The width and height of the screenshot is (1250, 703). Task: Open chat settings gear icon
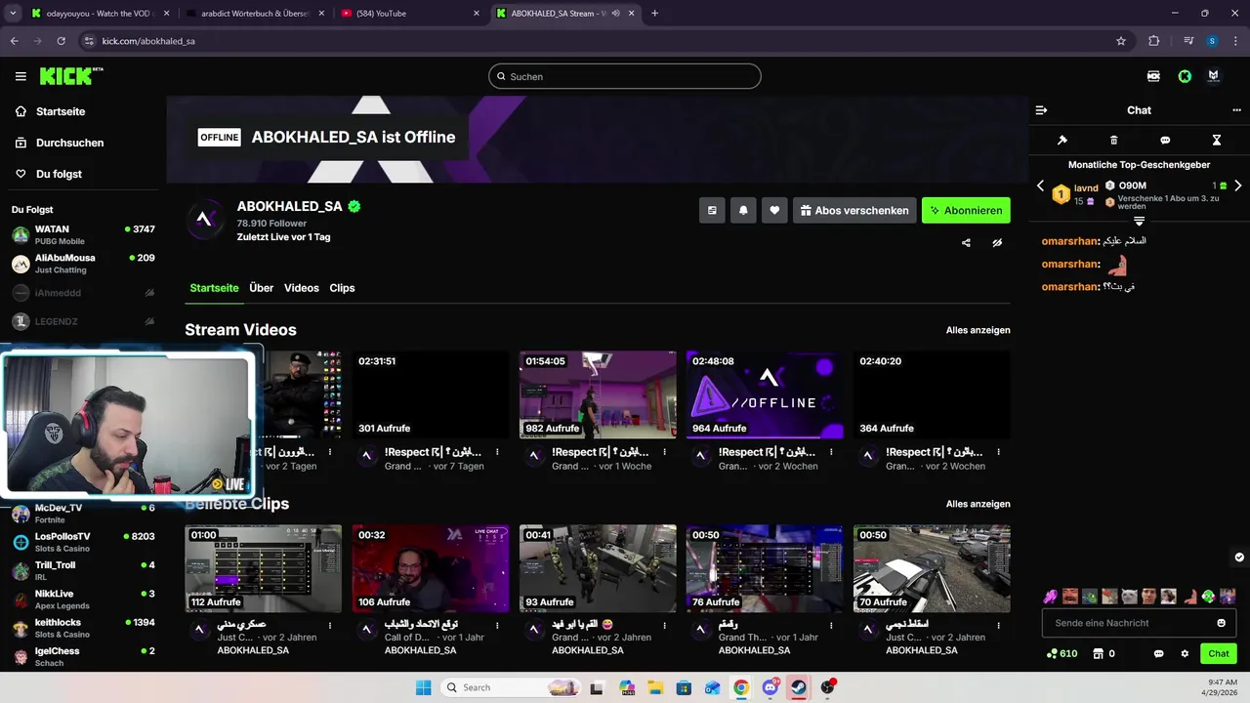1186,654
